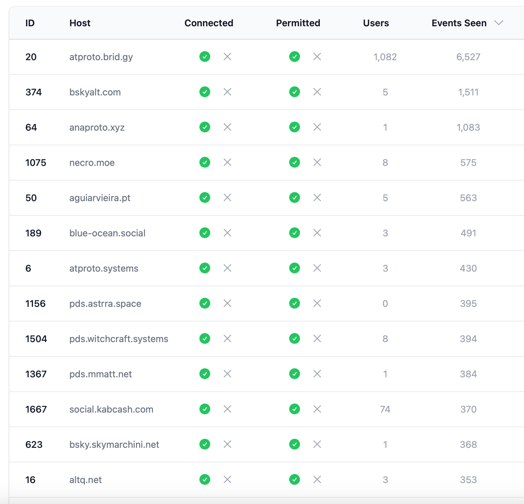Click the ID column header

[x=30, y=23]
